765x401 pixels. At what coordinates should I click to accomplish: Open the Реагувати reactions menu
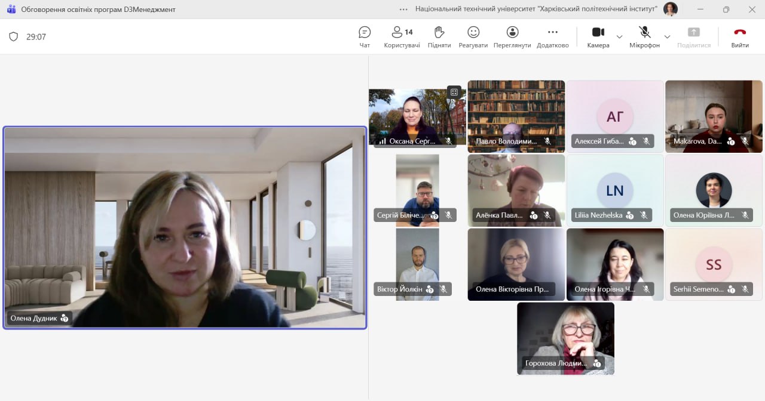coord(473,37)
